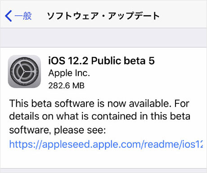Image resolution: width=207 pixels, height=173 pixels.
Task: Click 'iOS' in the update name
Action: pyautogui.click(x=57, y=61)
